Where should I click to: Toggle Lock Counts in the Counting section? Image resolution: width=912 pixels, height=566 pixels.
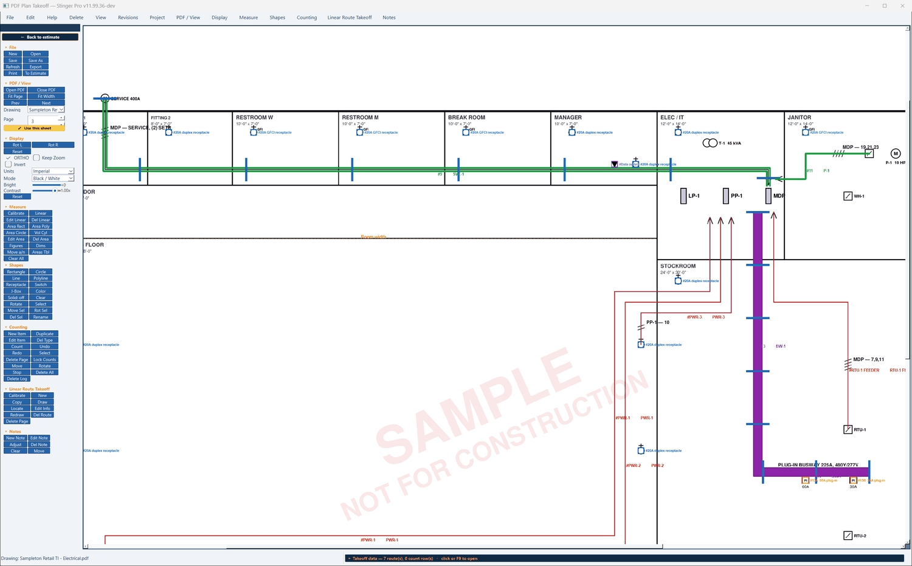(44, 359)
